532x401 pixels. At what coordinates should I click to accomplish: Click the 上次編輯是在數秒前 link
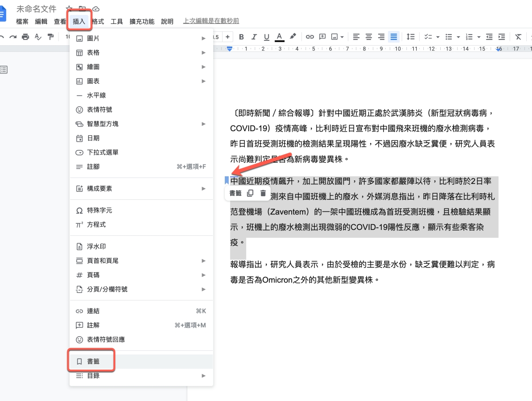[211, 21]
